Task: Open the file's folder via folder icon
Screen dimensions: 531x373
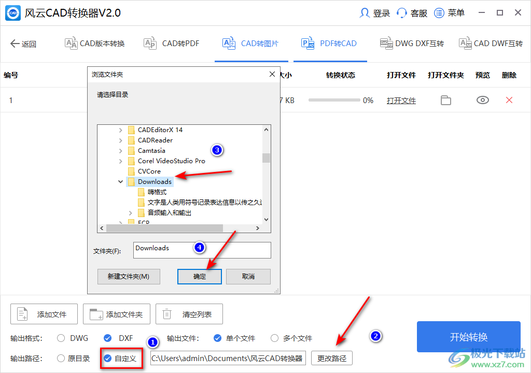Action: coord(445,100)
